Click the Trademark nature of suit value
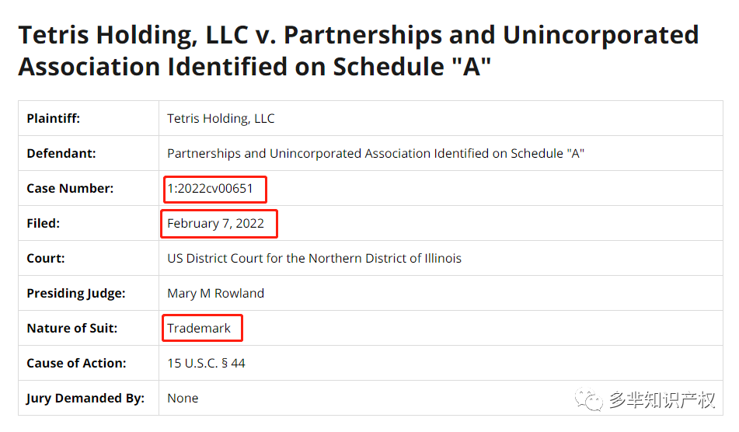This screenshot has width=739, height=432. tap(199, 328)
